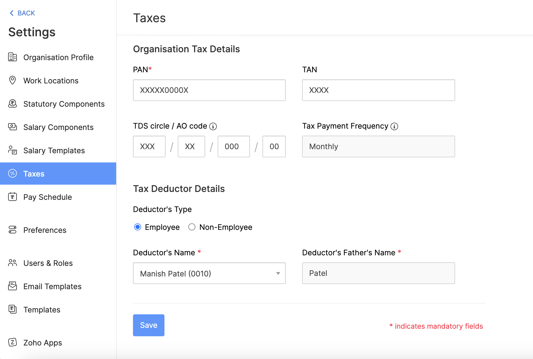
Task: Go back using the BACK link
Action: [x=22, y=13]
